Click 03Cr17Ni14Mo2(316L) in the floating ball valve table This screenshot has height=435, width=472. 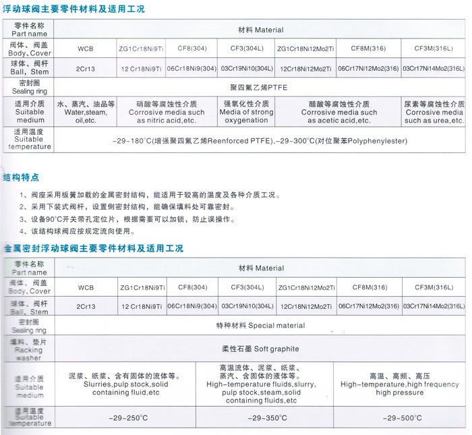click(434, 69)
